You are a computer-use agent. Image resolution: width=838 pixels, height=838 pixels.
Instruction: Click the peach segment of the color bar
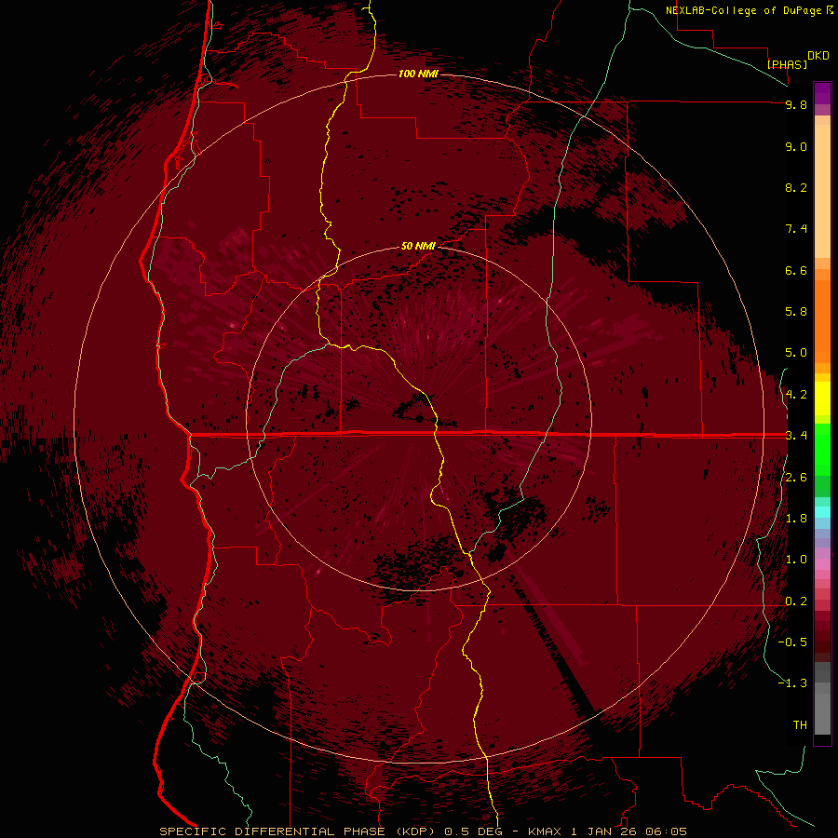[x=822, y=191]
